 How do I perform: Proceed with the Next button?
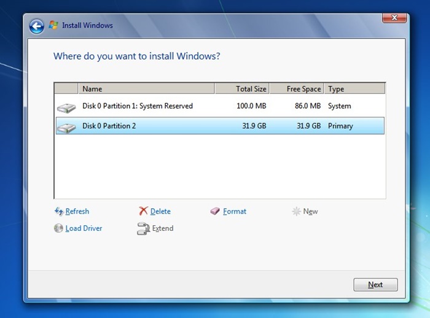(x=375, y=285)
